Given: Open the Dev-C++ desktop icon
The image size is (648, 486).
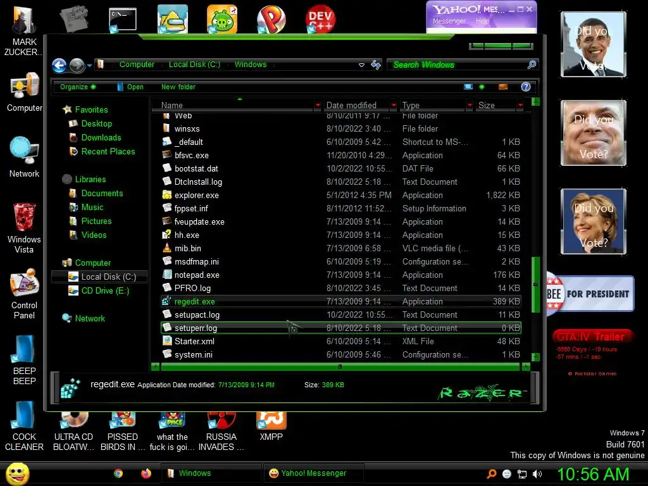Looking at the screenshot, I should tap(320, 19).
